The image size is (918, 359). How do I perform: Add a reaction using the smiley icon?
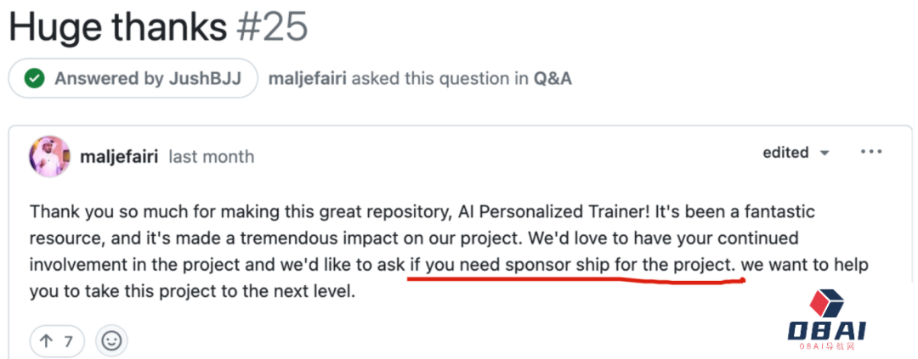click(x=111, y=341)
